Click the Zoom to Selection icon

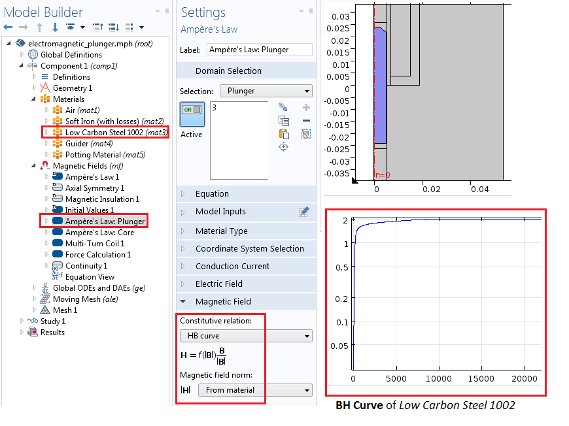283,147
